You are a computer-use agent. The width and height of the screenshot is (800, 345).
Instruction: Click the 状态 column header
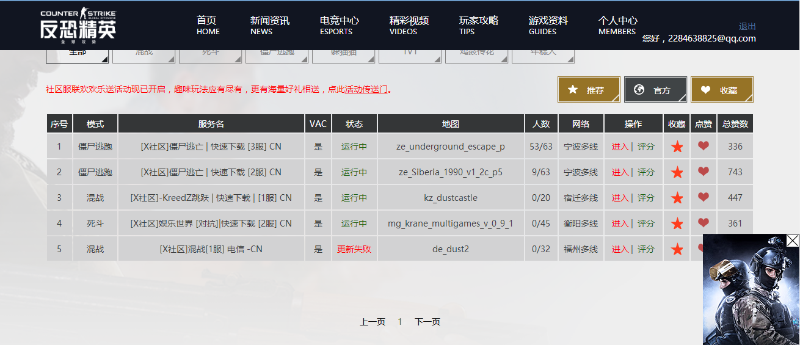[x=354, y=123]
